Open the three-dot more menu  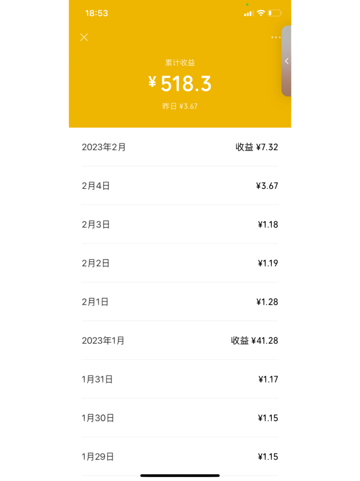pyautogui.click(x=276, y=37)
